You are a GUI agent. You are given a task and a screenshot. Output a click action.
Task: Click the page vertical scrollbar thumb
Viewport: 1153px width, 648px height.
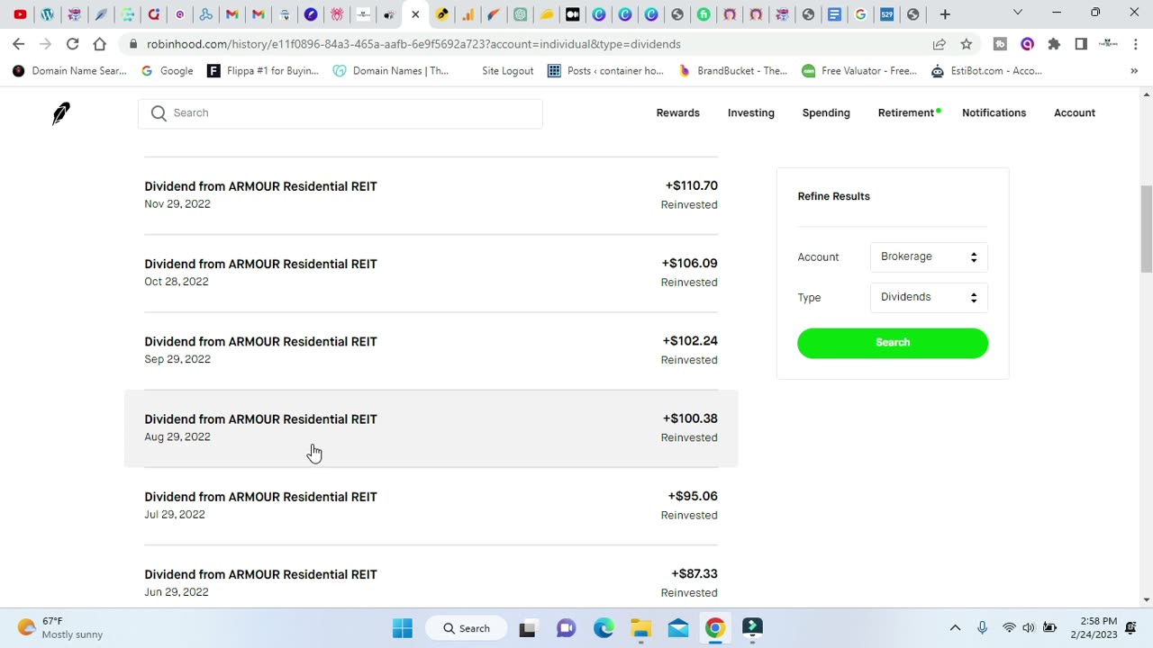pos(1146,229)
